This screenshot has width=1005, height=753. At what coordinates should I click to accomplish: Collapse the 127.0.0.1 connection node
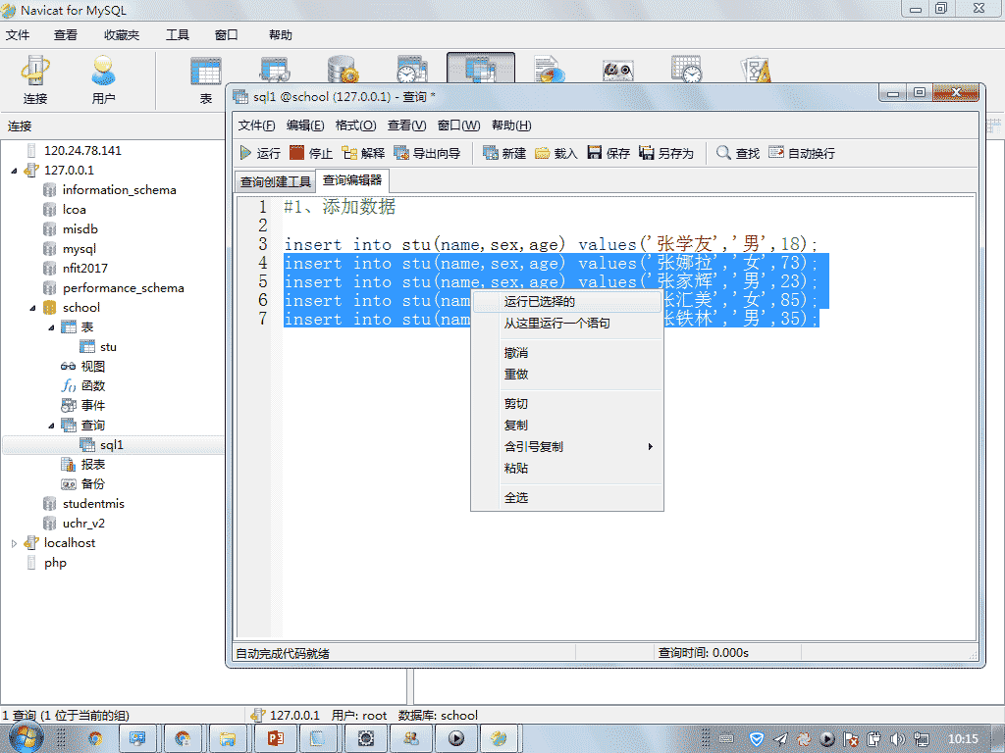click(14, 171)
